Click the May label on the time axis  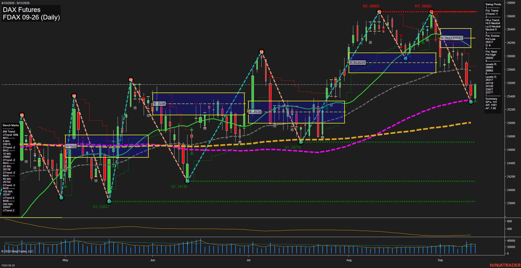(65, 260)
